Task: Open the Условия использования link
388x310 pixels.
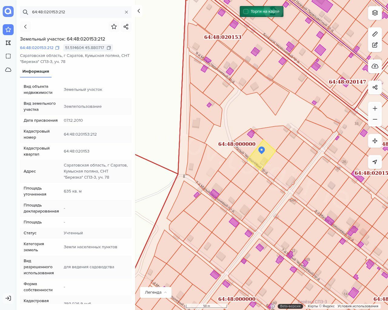Action: pos(358,306)
